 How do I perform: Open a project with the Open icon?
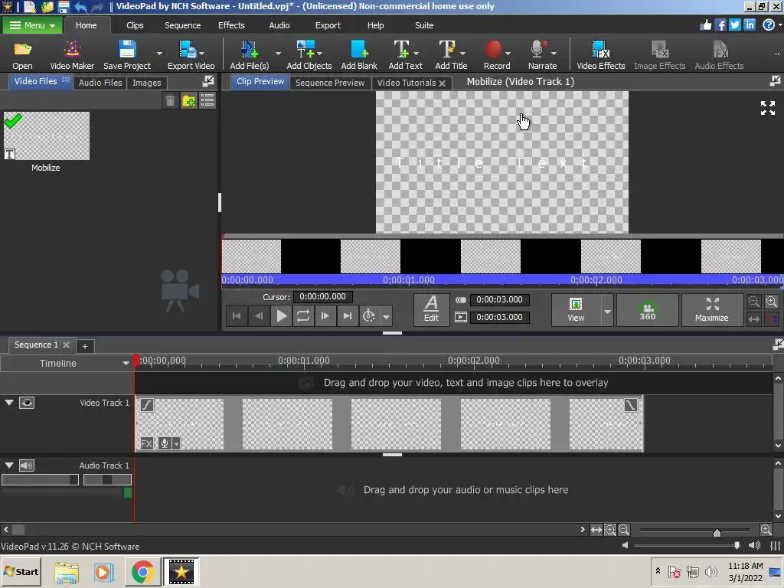coord(22,55)
